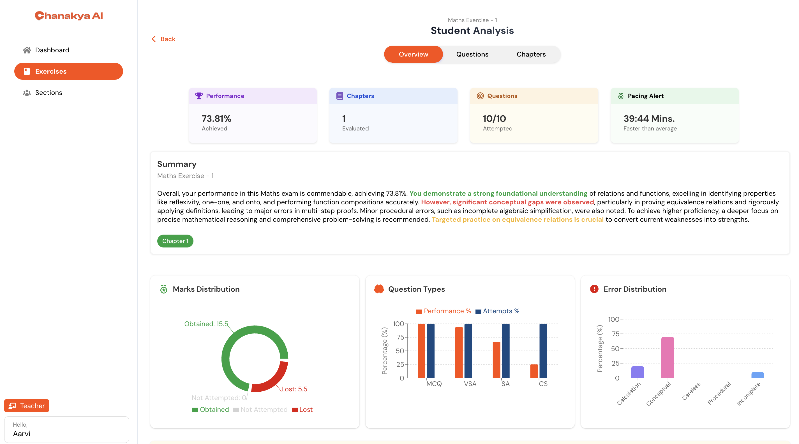
Task: Click the Incomplete error bar
Action: click(758, 375)
